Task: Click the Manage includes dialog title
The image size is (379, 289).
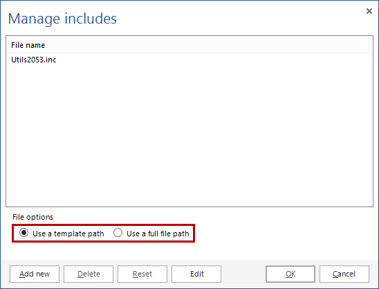Action: coord(62,19)
